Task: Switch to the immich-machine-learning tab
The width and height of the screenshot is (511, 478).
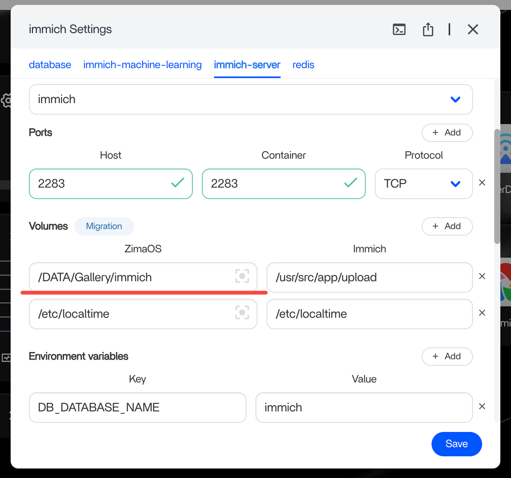Action: [x=143, y=65]
